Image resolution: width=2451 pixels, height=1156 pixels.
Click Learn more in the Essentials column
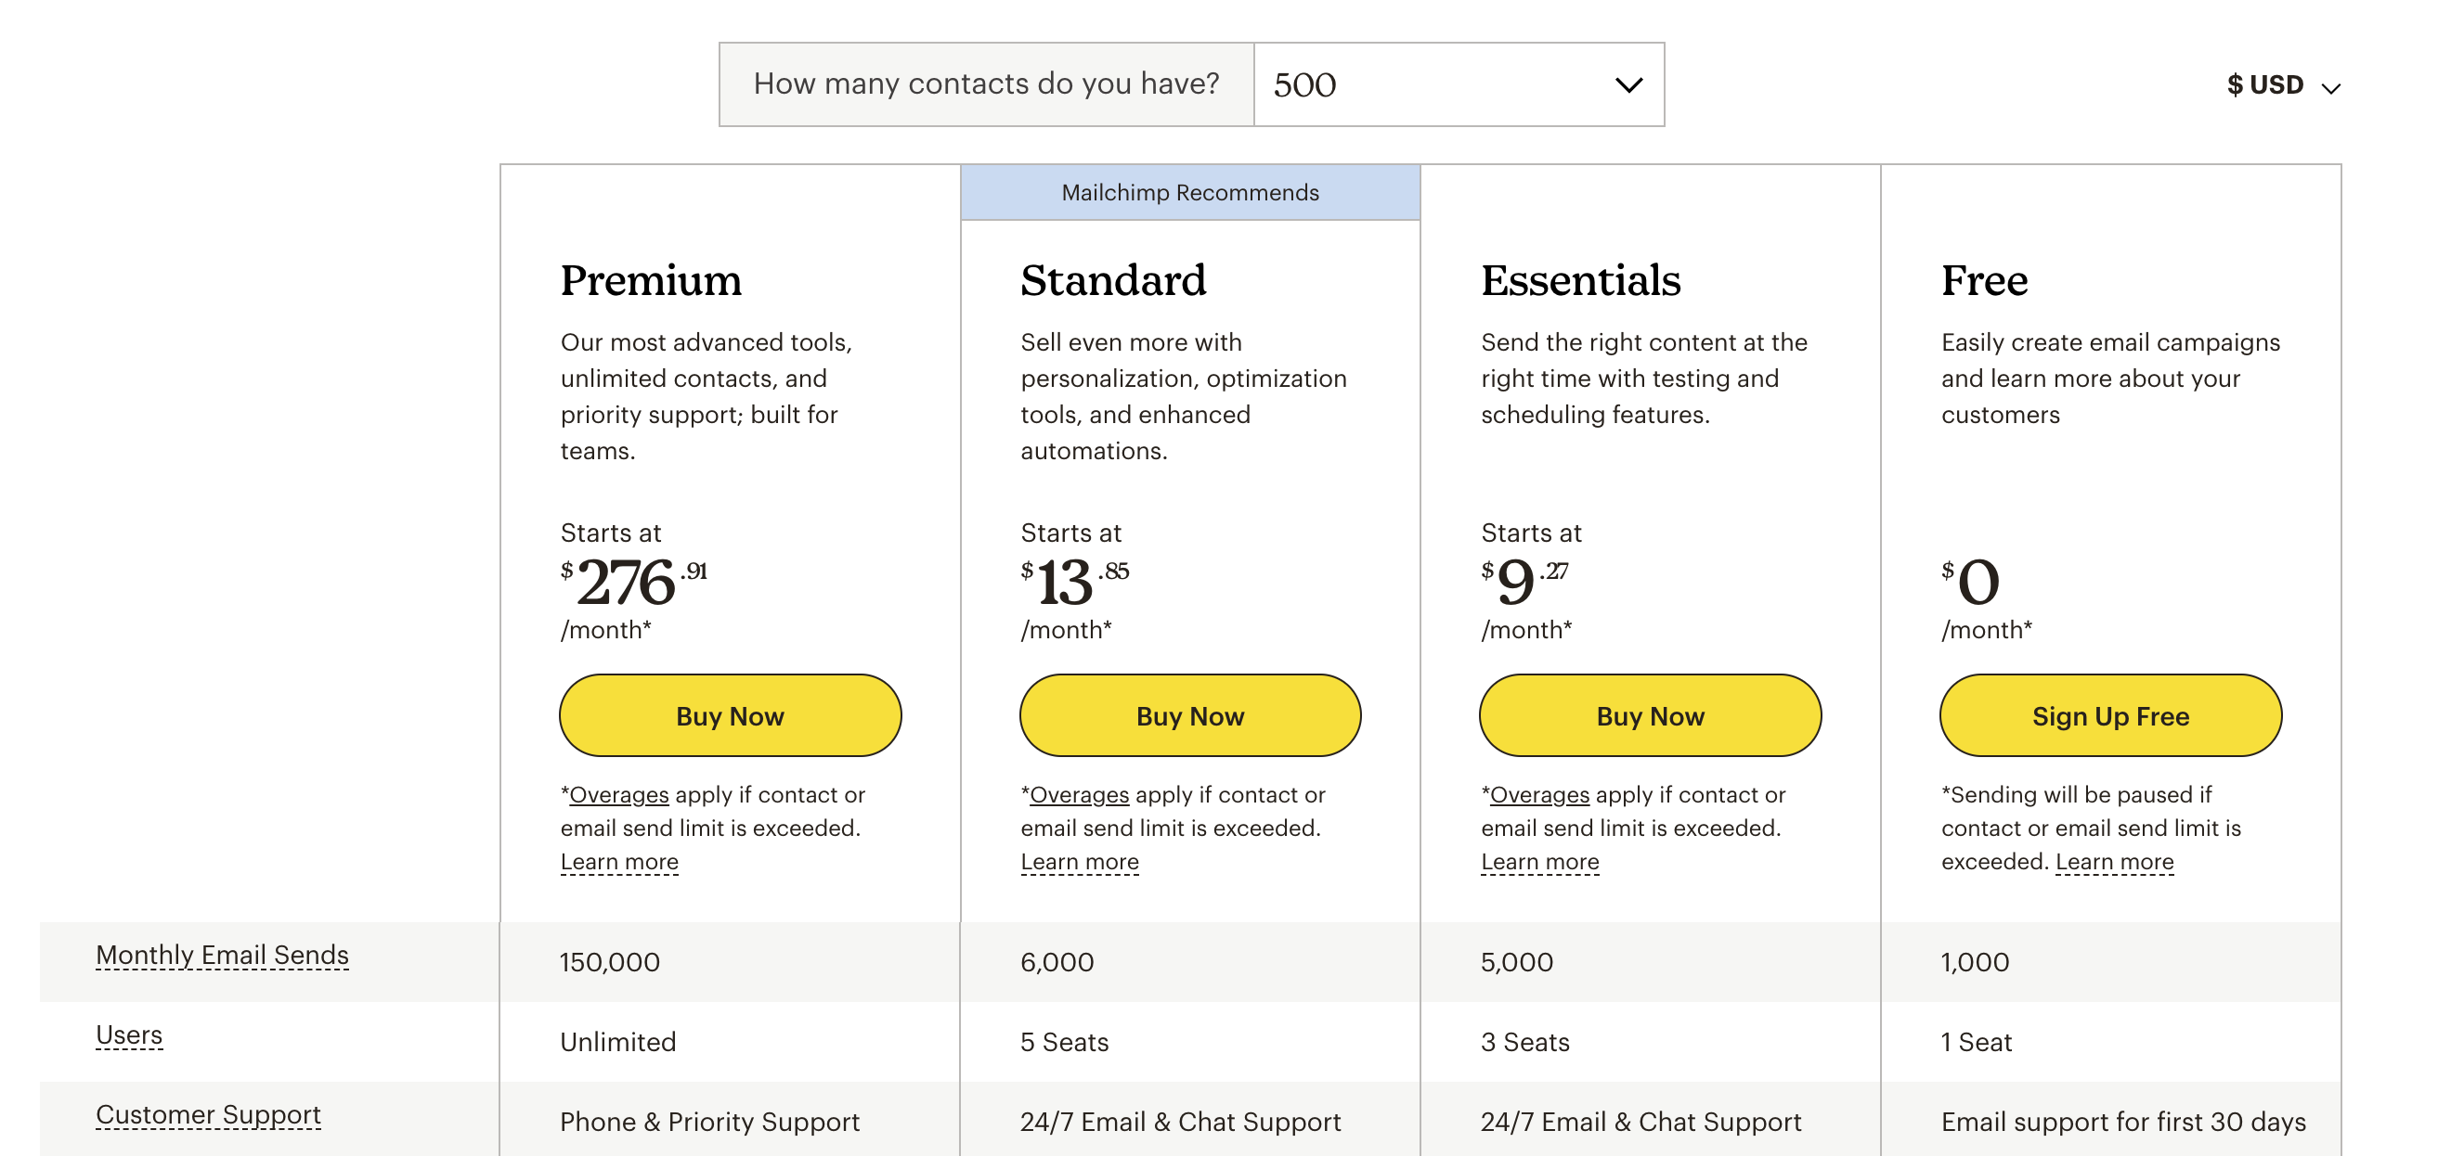[x=1538, y=860]
